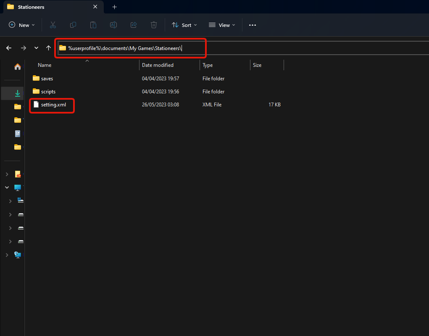Viewport: 429px width, 336px height.
Task: Click XML File type cell
Action: 212,105
